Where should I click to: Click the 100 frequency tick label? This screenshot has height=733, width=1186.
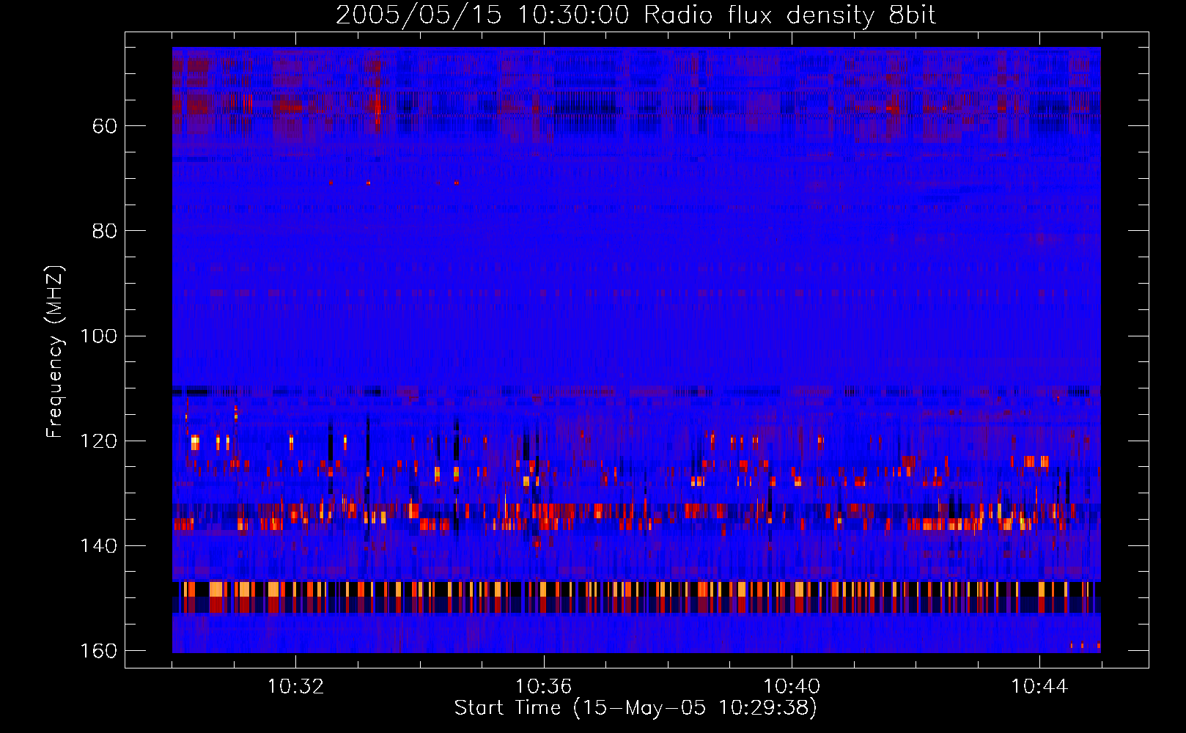tap(98, 336)
